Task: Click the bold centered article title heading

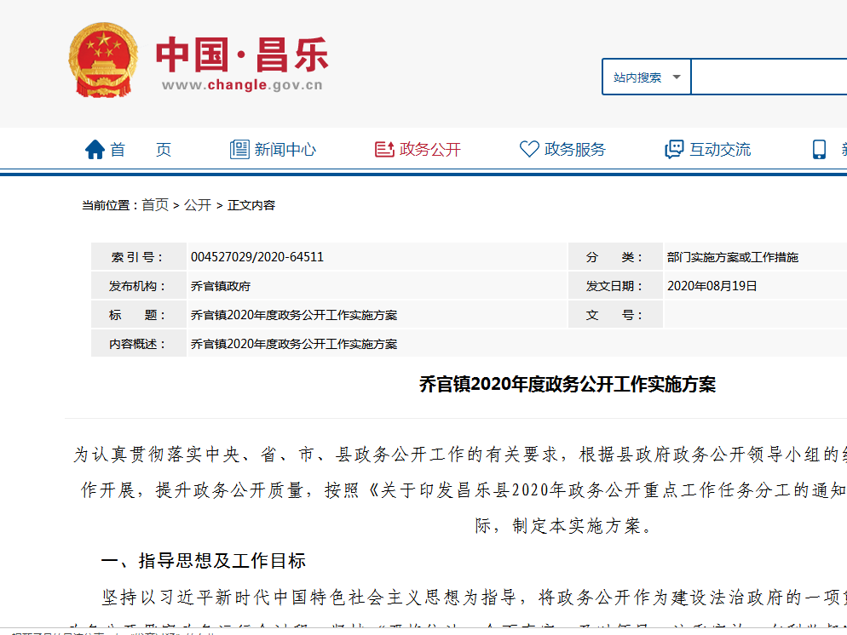Action: [x=568, y=385]
